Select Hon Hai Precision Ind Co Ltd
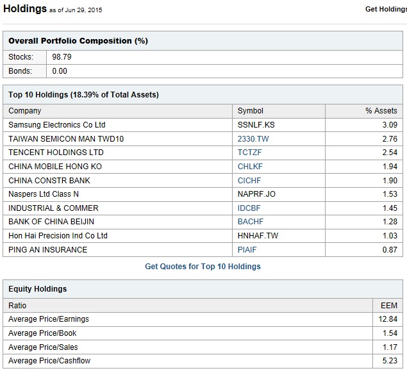Viewport: 407px width, 373px height. tap(58, 236)
